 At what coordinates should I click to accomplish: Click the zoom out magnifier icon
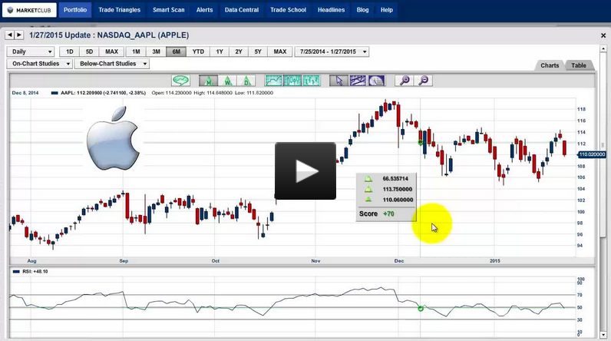coord(422,80)
